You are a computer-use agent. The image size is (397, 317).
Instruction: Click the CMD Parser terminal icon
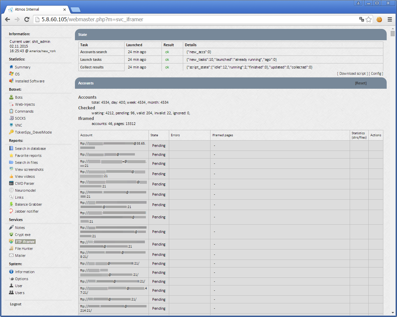coord(11,183)
